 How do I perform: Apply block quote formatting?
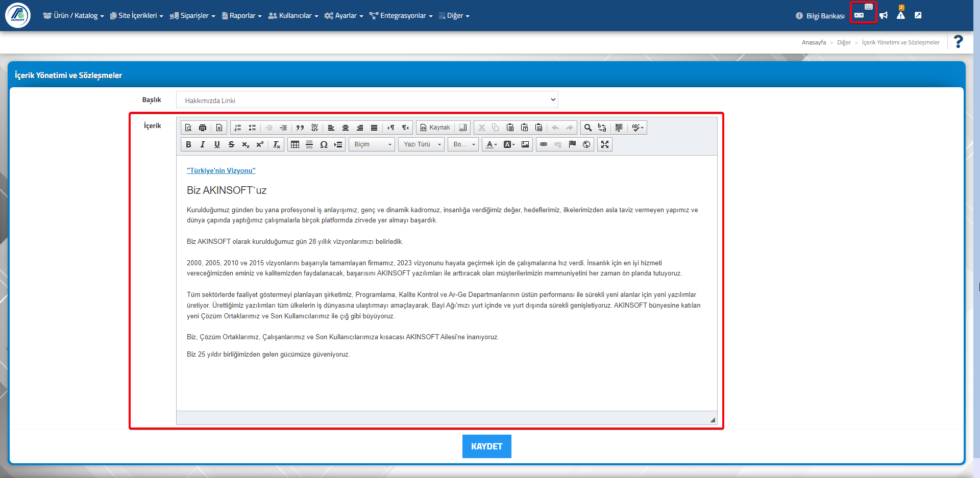point(300,128)
